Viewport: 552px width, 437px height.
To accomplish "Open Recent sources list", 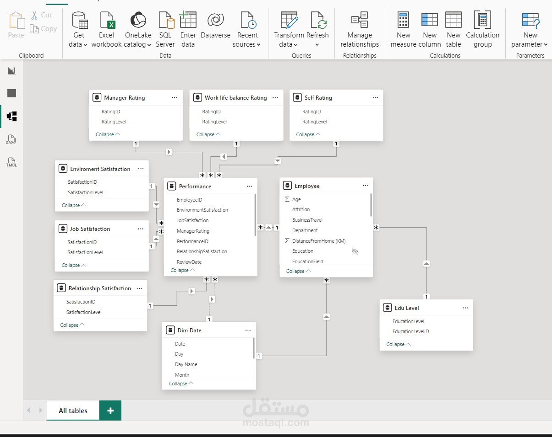I will point(247,30).
